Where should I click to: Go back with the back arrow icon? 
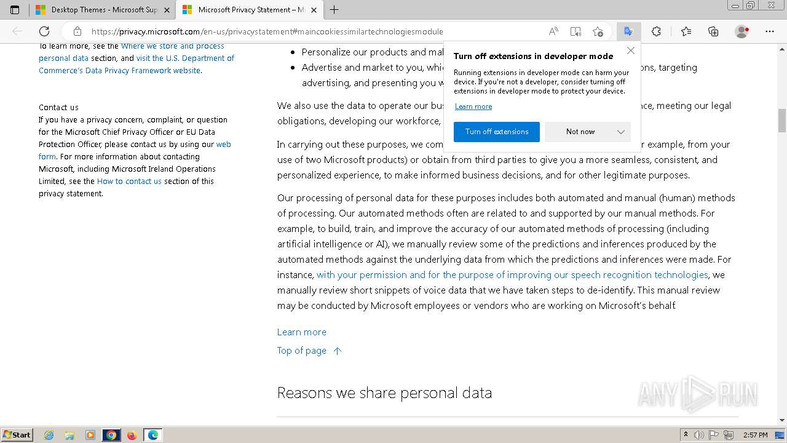tap(17, 31)
